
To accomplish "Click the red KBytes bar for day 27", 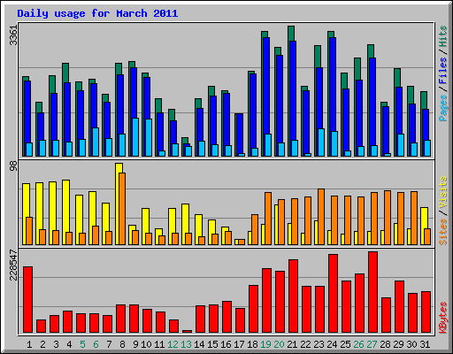I will click(x=372, y=292).
